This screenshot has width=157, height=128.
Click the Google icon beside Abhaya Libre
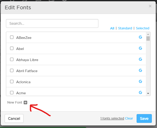pyautogui.click(x=140, y=59)
